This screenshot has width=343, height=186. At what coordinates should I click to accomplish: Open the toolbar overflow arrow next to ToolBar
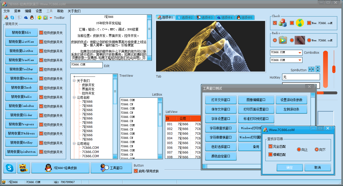[x=51, y=18]
